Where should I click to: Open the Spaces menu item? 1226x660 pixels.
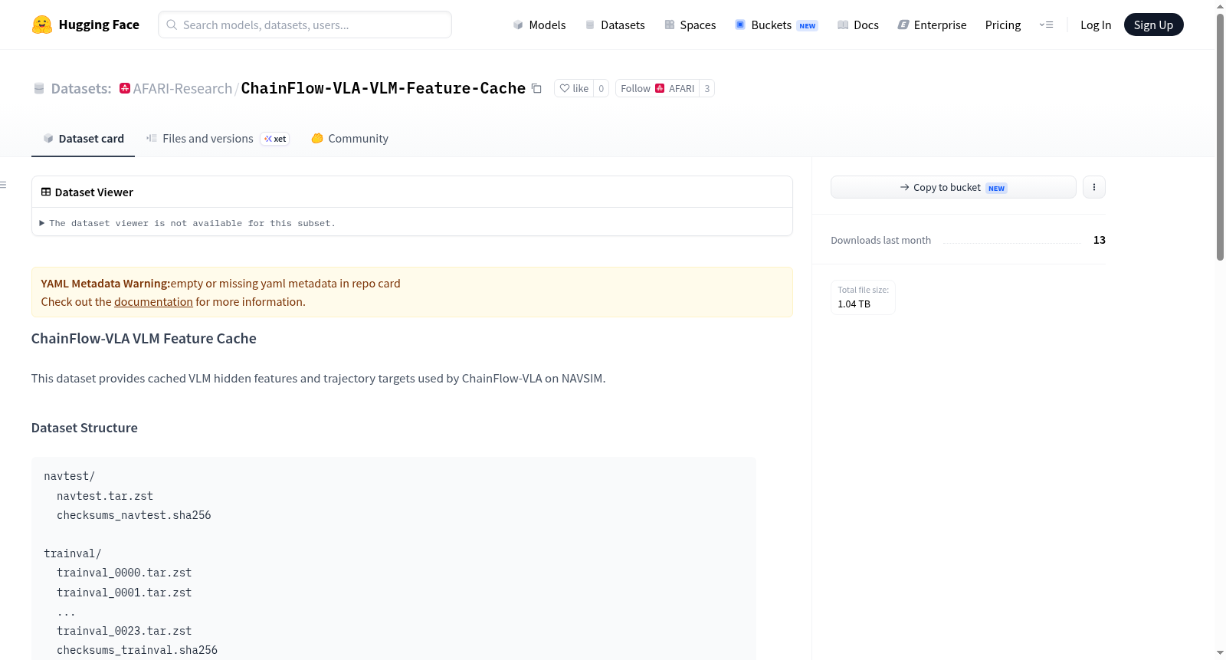pos(690,25)
